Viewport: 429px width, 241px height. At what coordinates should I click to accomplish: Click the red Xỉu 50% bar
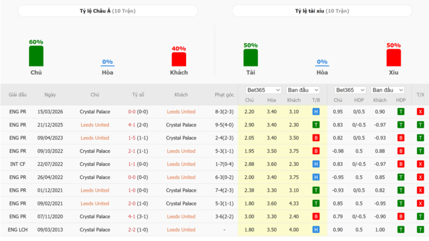[x=393, y=57]
